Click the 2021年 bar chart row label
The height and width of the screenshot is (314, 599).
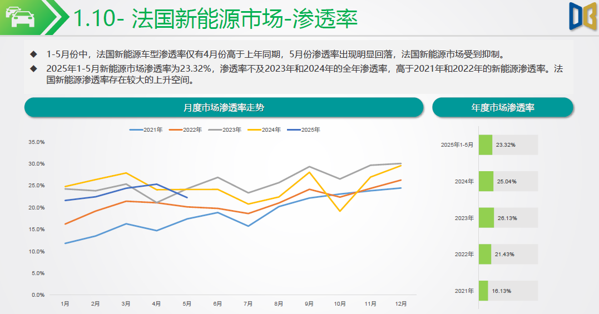(464, 291)
